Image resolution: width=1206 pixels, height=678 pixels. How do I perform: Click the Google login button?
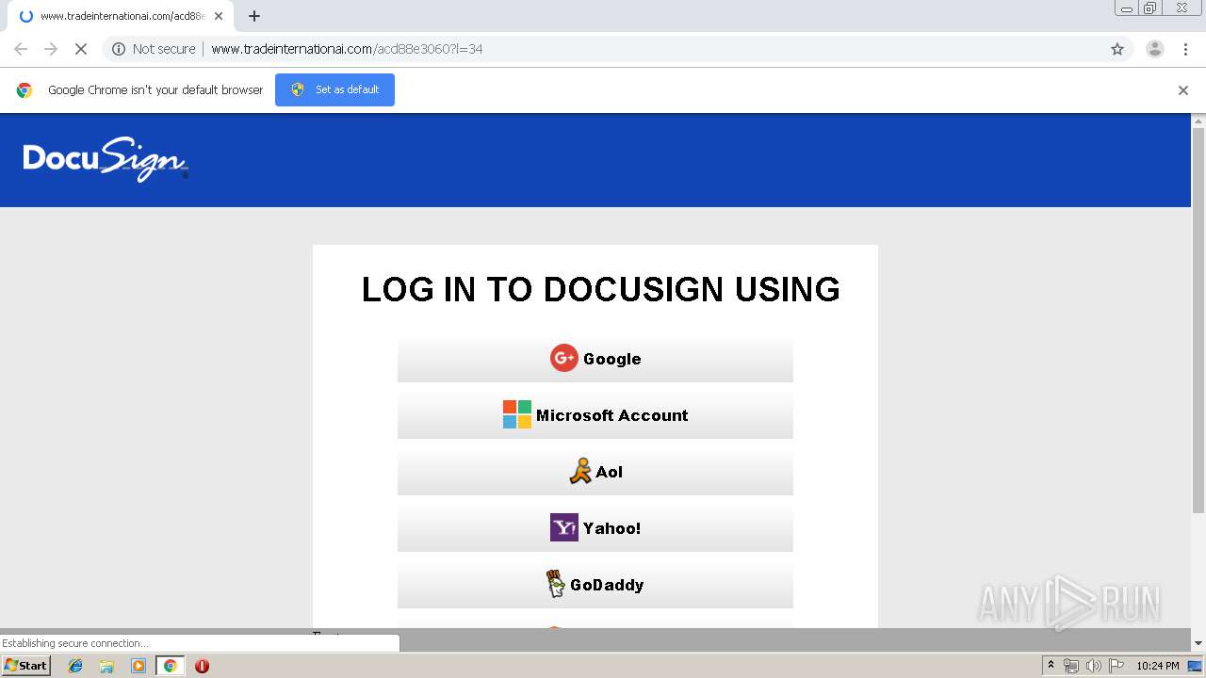[x=595, y=359]
